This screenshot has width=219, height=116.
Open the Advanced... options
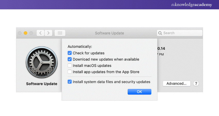tap(176, 84)
